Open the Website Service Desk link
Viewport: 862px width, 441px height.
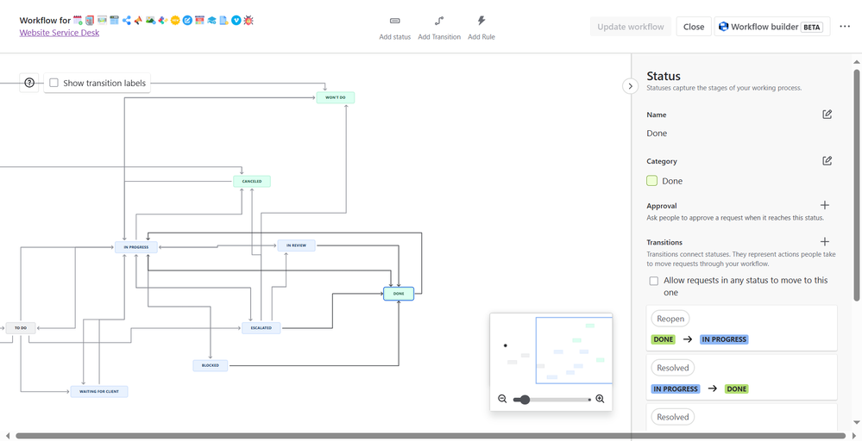60,33
